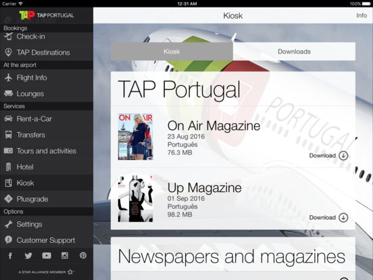Click the Check-in airplane icon
373x280 pixels.
pos(8,37)
